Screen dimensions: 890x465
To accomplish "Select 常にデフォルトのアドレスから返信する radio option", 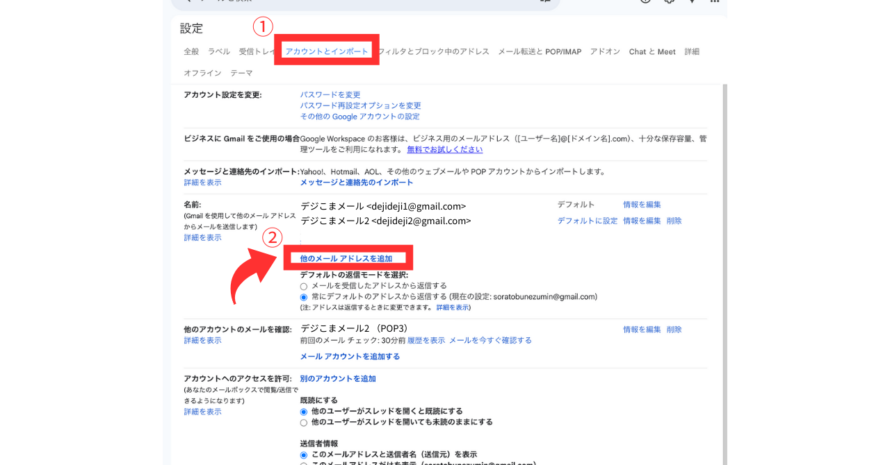I will (x=303, y=297).
